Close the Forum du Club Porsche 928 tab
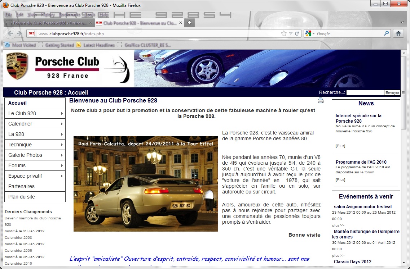 pyautogui.click(x=91, y=23)
